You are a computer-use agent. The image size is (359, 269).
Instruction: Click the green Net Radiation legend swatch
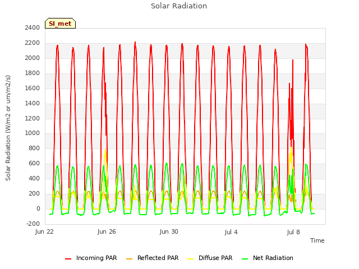245,259
